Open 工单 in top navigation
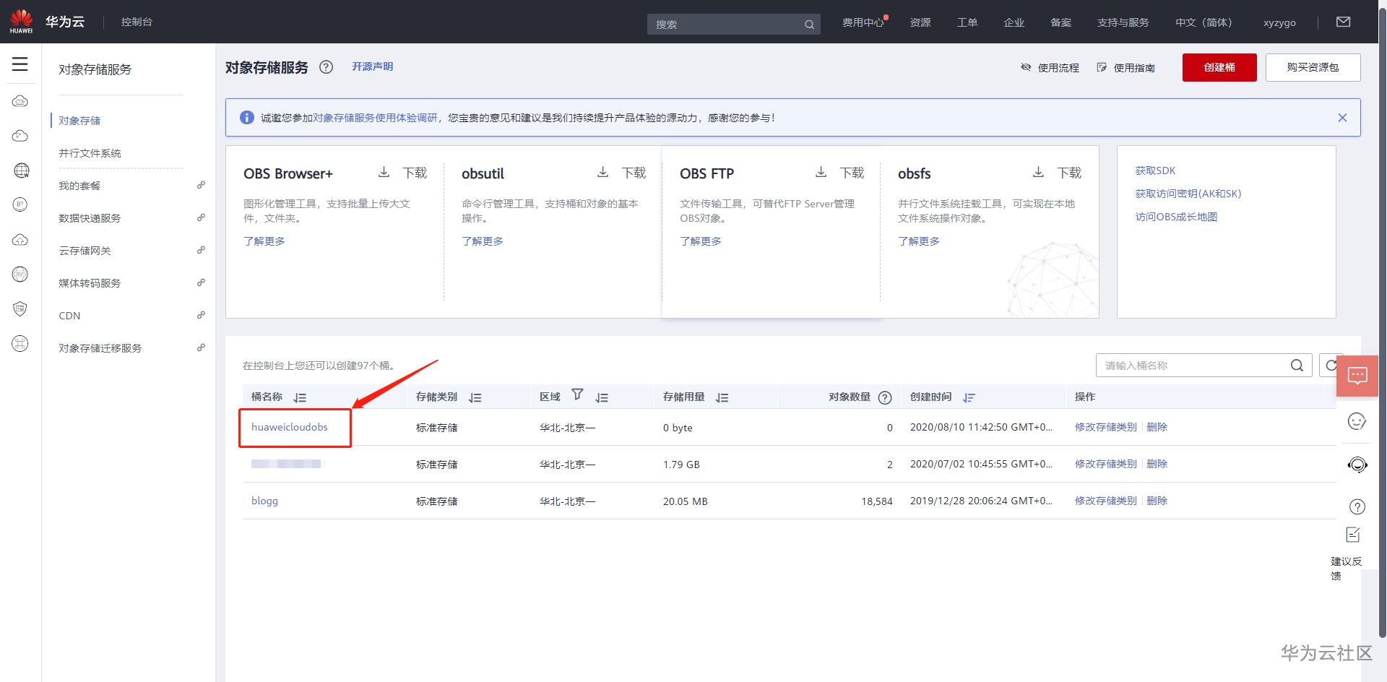Screen dimensions: 1387x682 point(967,22)
